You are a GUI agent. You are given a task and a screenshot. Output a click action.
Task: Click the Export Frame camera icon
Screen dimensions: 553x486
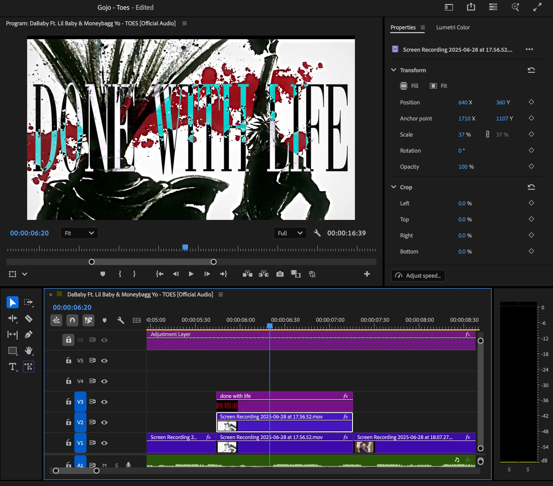(x=280, y=274)
